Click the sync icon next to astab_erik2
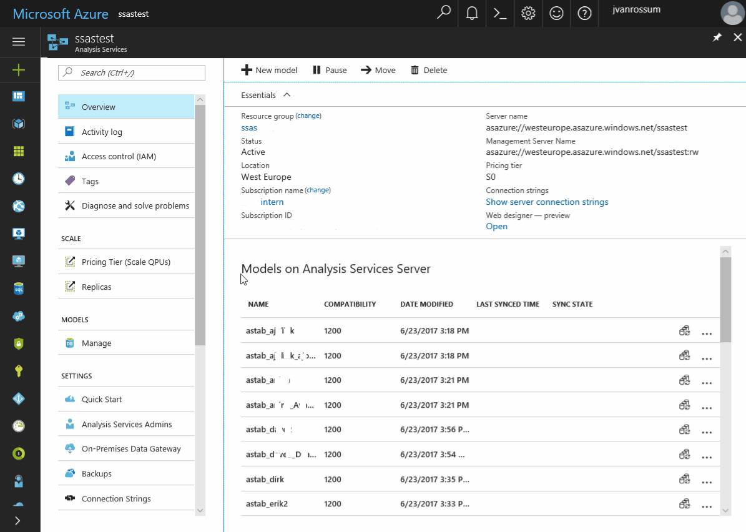The width and height of the screenshot is (746, 532). [x=684, y=503]
